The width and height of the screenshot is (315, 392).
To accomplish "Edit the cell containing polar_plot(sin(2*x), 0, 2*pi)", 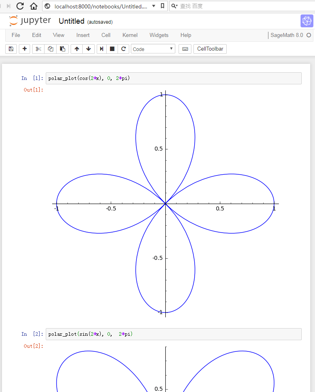I will pyautogui.click(x=174, y=334).
